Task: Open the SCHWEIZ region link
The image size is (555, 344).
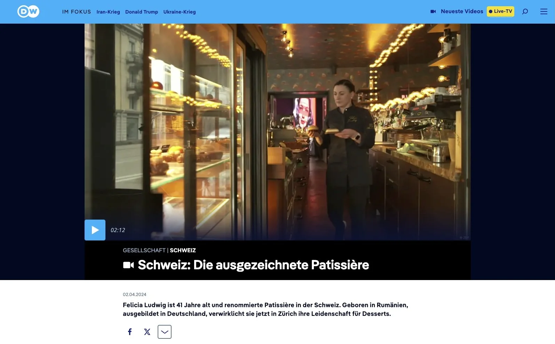Action: [183, 250]
